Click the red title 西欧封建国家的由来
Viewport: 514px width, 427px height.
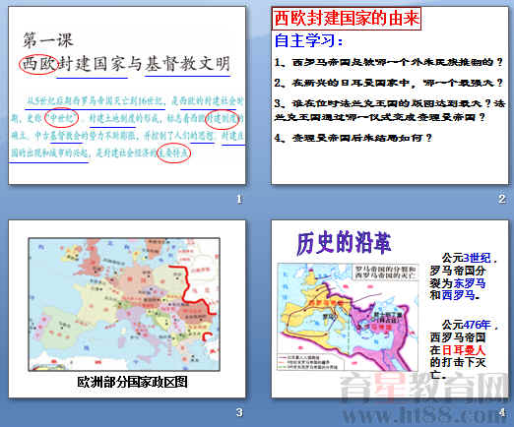(347, 19)
